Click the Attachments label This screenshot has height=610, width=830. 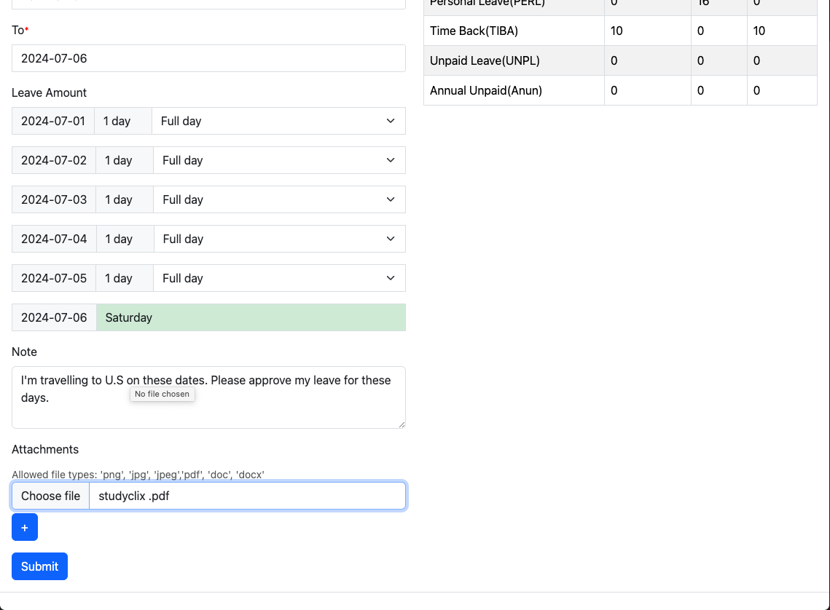[x=45, y=449]
